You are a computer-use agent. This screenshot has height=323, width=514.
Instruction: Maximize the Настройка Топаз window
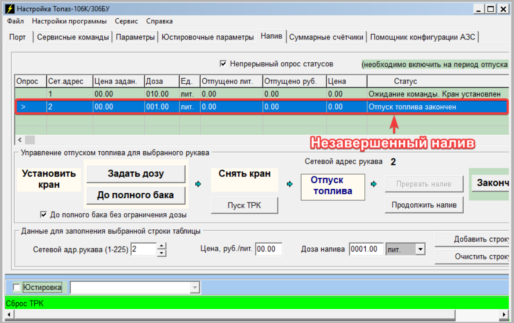click(491, 9)
